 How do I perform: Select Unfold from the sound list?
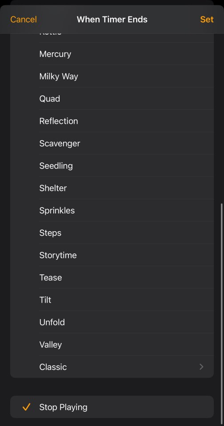click(112, 322)
